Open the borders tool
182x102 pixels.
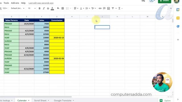click(63, 8)
